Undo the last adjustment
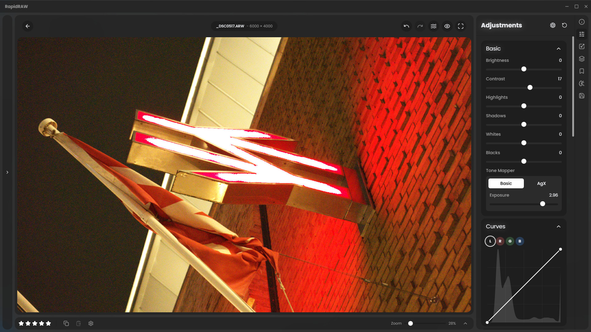 [x=406, y=26]
